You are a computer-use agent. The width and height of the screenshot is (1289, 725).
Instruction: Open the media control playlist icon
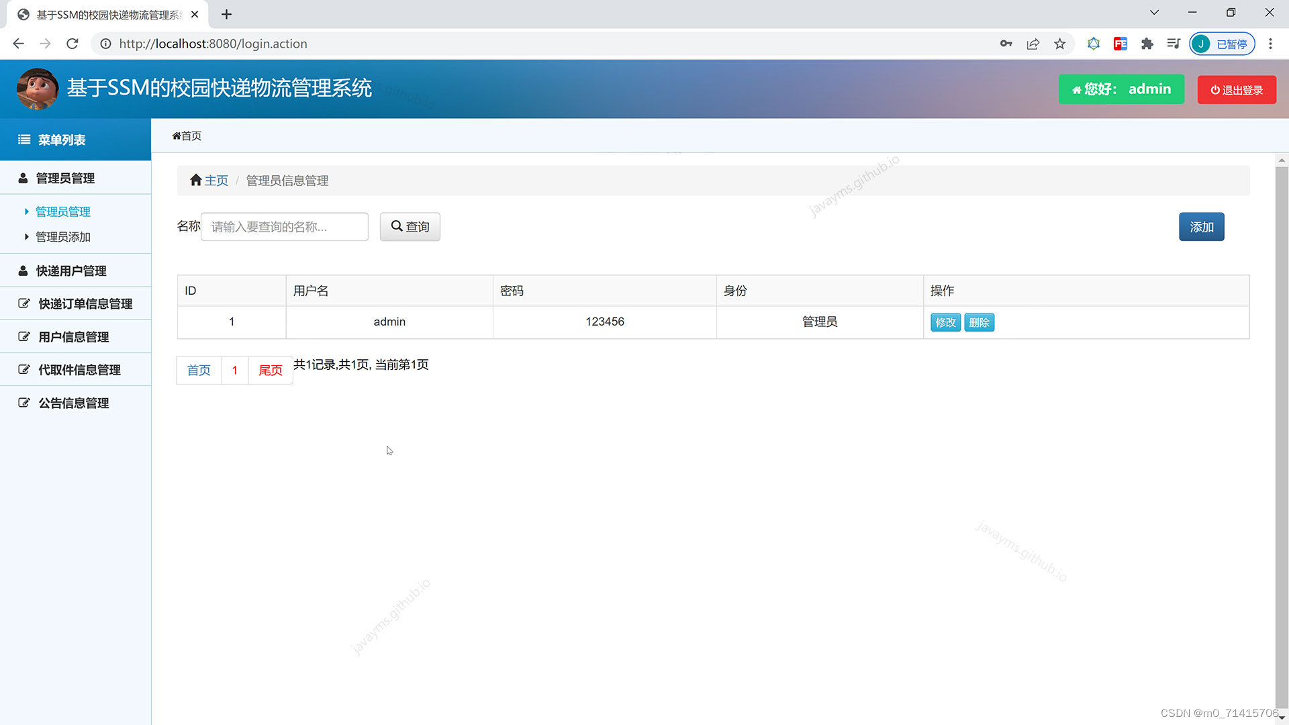[1173, 44]
